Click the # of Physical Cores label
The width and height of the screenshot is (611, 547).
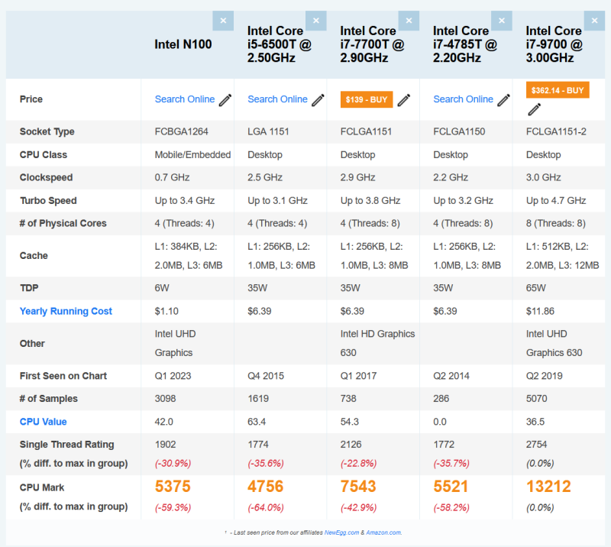63,223
